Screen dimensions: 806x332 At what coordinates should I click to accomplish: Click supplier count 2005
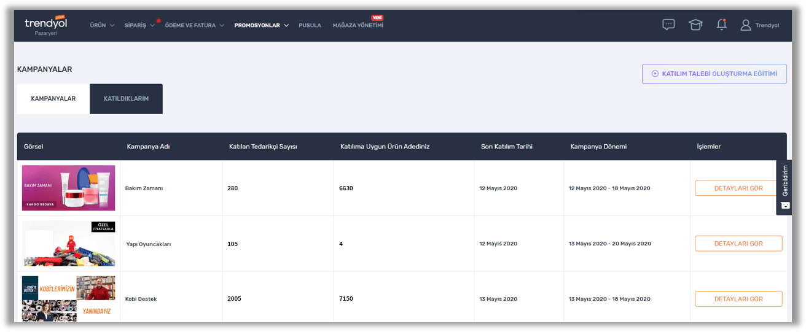(x=234, y=299)
